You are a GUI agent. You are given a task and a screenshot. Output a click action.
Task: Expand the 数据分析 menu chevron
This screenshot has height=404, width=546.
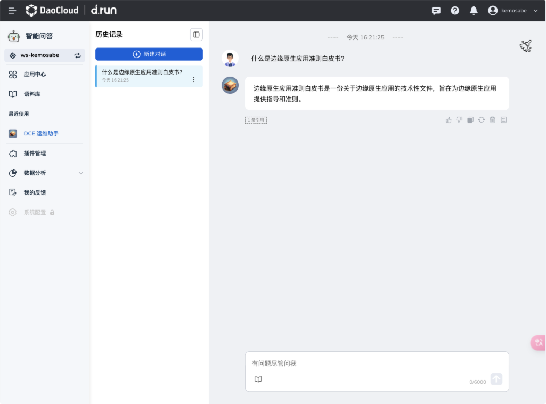[x=81, y=173]
